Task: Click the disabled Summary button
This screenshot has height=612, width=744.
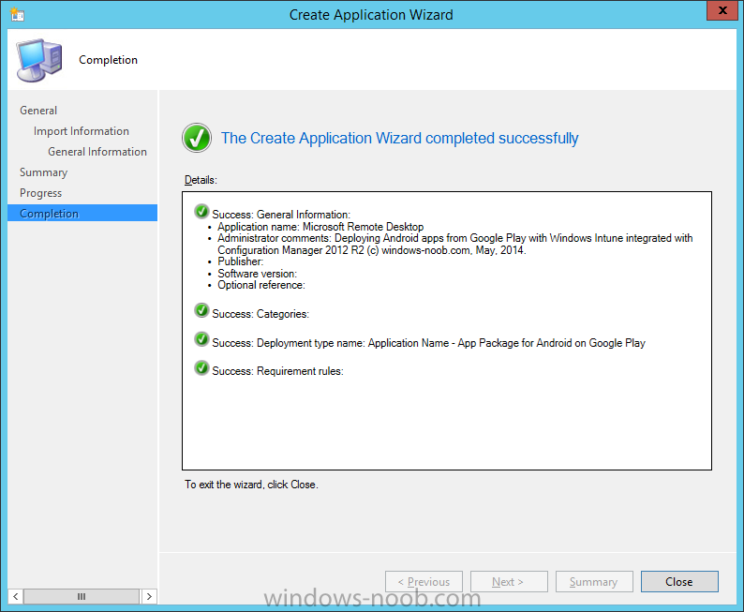Action: pos(594,582)
